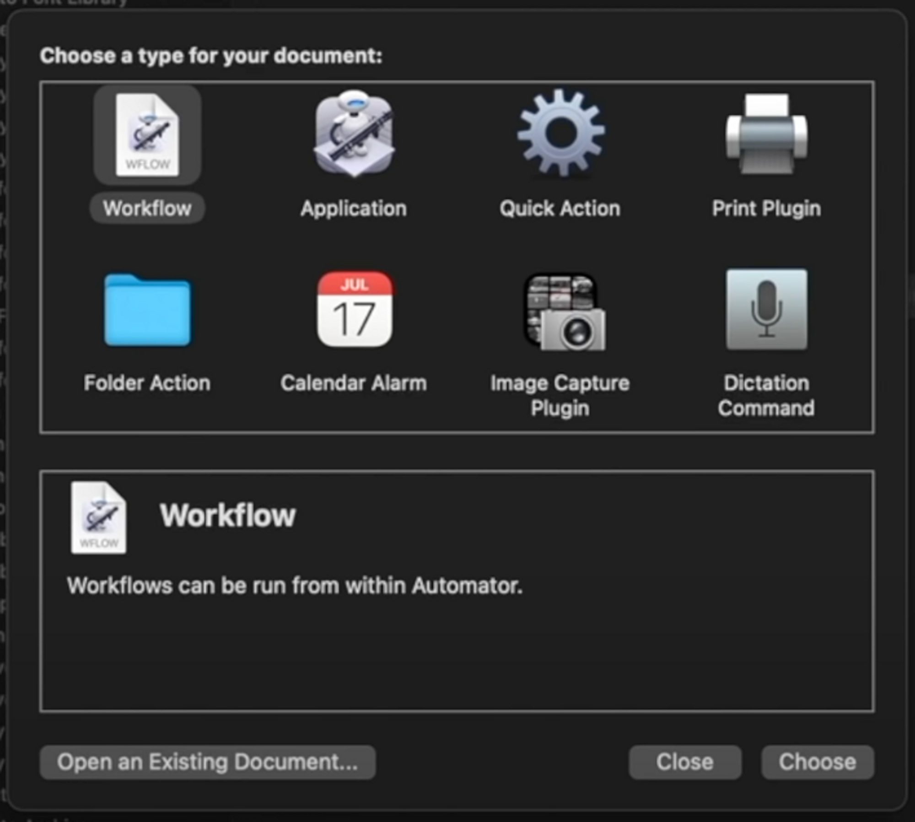915x822 pixels.
Task: Click the Dictation Command label
Action: pyautogui.click(x=766, y=395)
